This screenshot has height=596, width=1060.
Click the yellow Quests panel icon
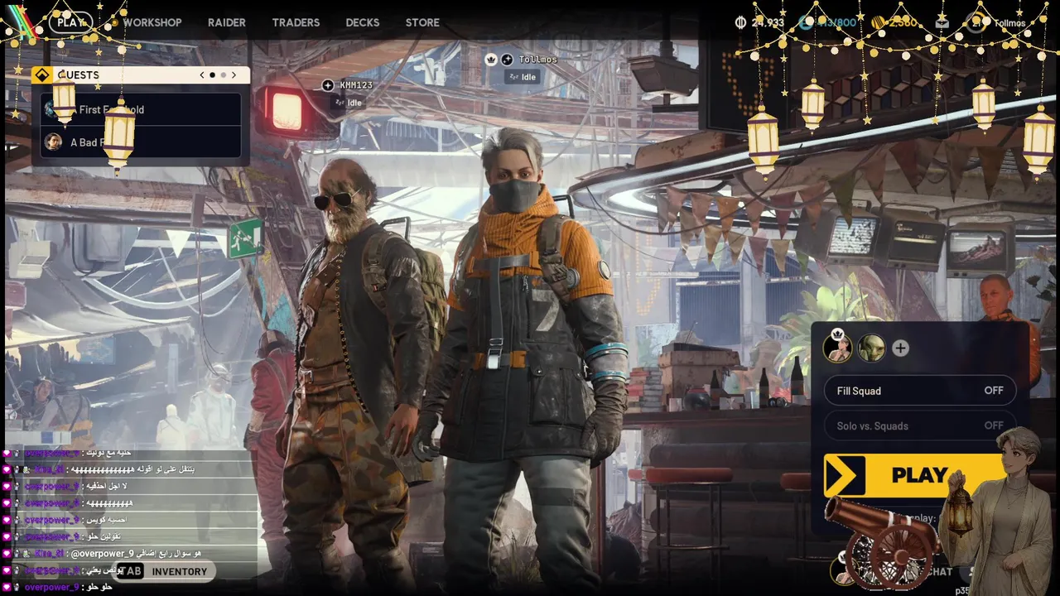pos(42,74)
